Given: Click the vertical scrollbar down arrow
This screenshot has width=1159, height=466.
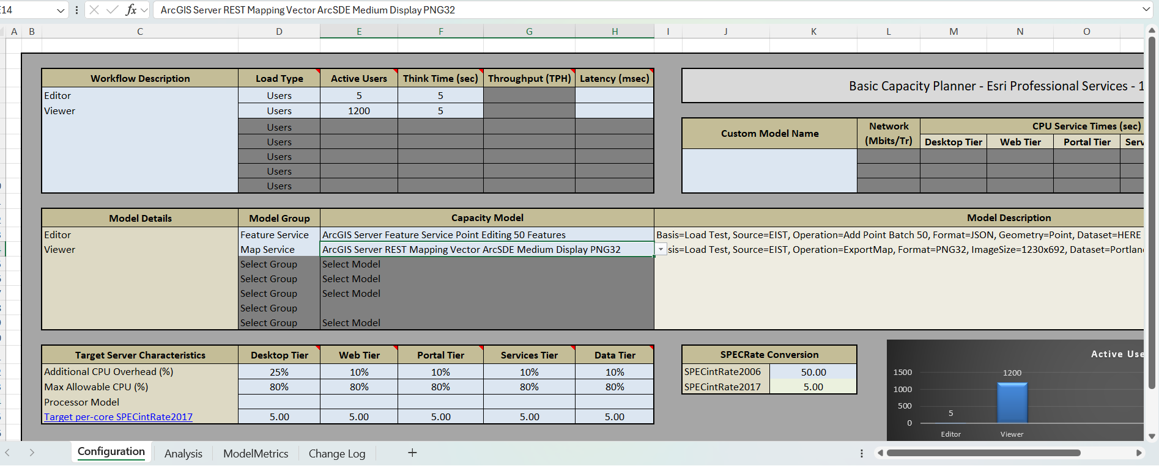Looking at the screenshot, I should point(1152,436).
